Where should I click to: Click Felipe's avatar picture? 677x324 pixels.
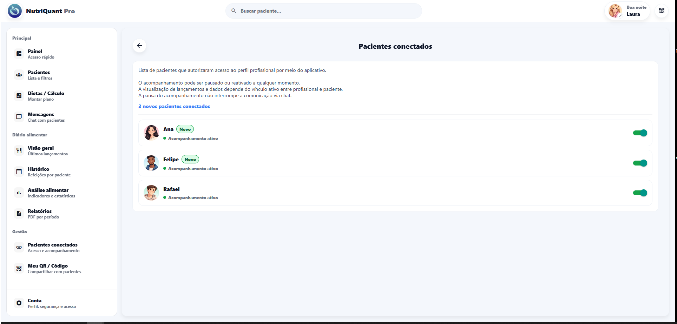coord(151,163)
